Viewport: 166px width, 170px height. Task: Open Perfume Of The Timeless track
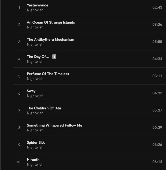click(x=48, y=74)
